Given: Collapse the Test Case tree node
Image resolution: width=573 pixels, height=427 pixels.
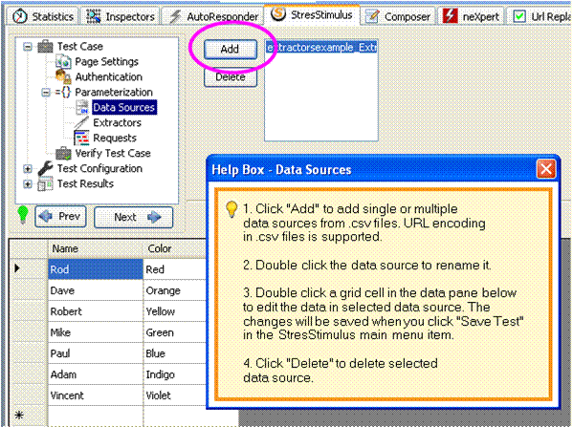Looking at the screenshot, I should point(28,47).
